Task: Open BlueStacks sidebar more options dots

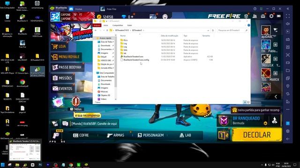Action: [288, 110]
